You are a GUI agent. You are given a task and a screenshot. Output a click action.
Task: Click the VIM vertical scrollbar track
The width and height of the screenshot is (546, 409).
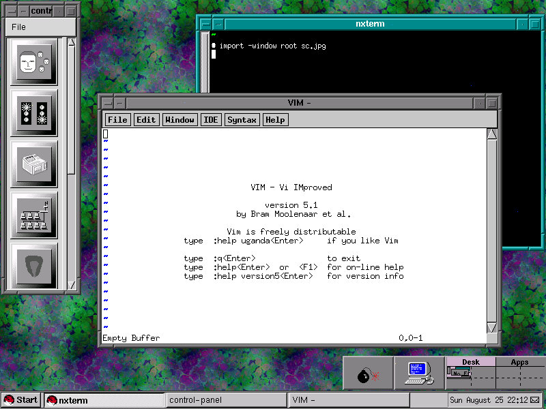(x=491, y=231)
